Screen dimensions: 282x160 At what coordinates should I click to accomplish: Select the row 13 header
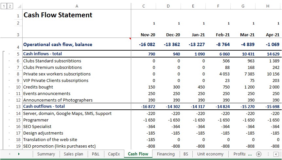[18, 106]
